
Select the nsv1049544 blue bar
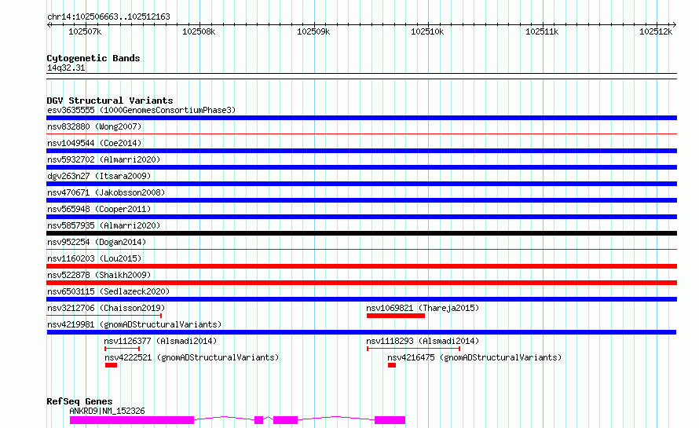click(361, 151)
